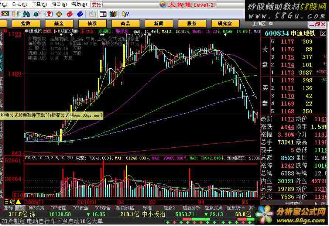This screenshot has width=329, height=226.
Task: Open the binoculars search tool
Action: point(26,14)
